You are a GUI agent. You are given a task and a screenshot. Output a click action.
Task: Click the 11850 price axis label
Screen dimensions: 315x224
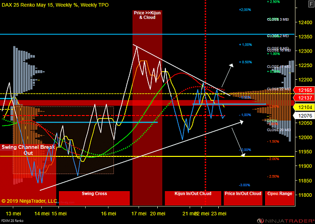pyautogui.click(x=305, y=181)
